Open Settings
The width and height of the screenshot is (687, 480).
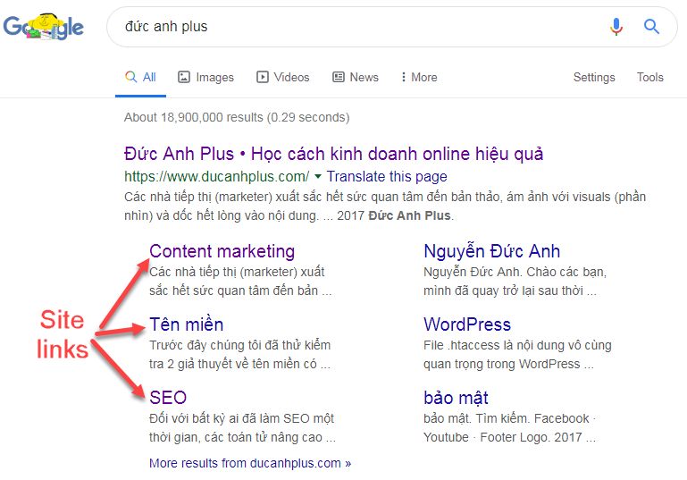click(x=594, y=77)
